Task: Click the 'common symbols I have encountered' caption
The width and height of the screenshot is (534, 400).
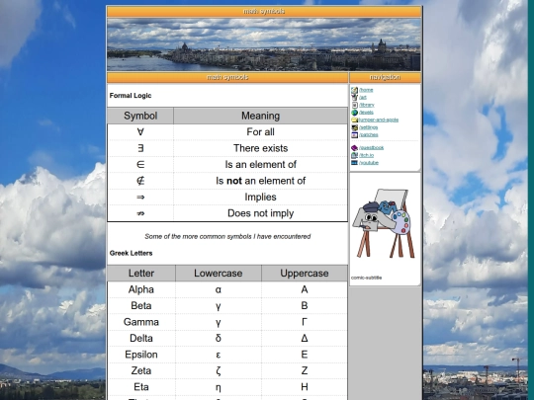Action: 227,236
